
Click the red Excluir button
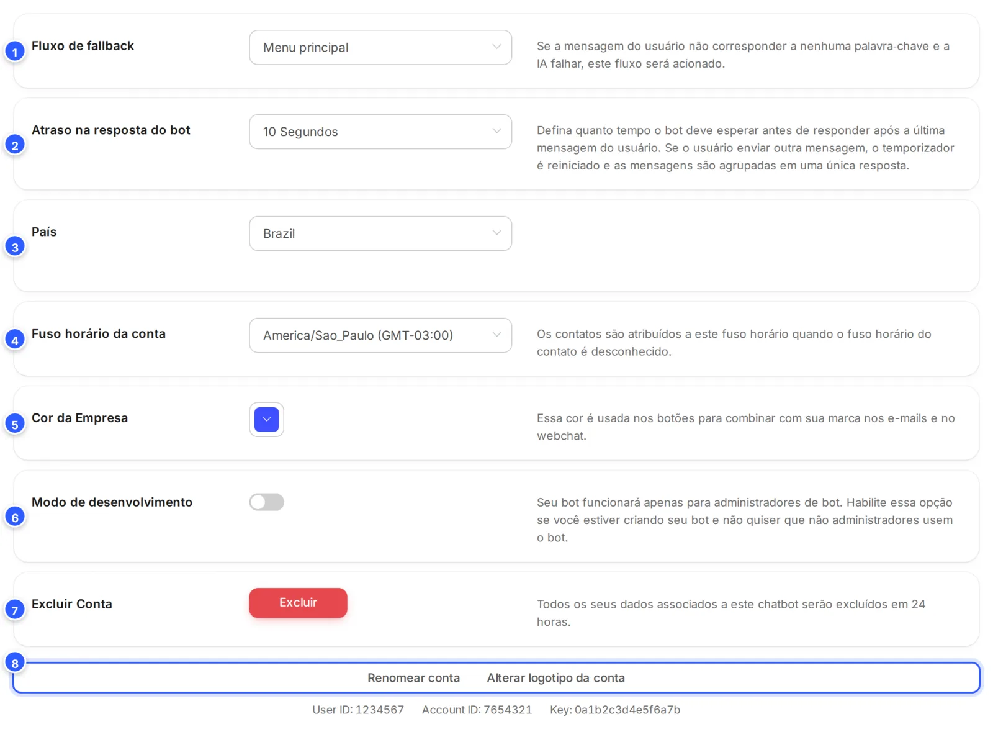[298, 603]
